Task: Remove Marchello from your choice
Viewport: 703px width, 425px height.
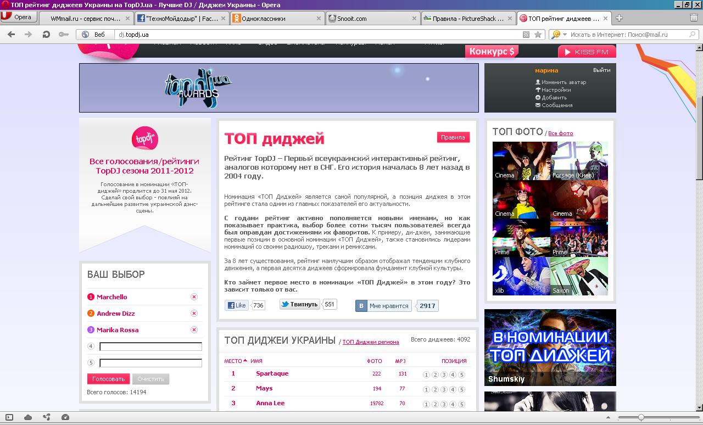Action: 194,297
